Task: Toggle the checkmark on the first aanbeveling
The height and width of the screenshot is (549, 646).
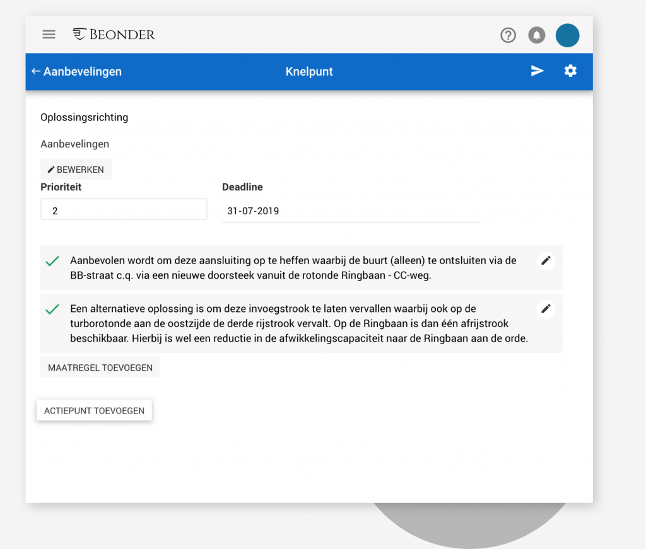Action: 53,261
